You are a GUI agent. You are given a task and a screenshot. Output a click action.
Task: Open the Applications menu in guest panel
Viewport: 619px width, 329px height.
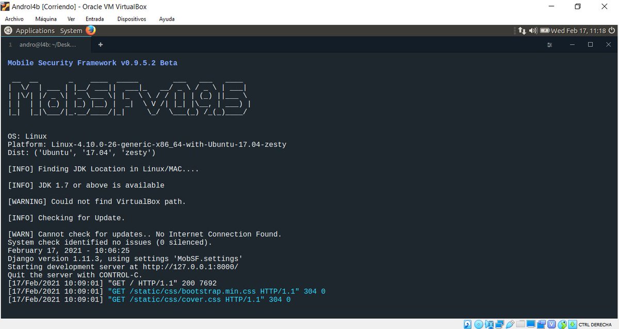[35, 31]
